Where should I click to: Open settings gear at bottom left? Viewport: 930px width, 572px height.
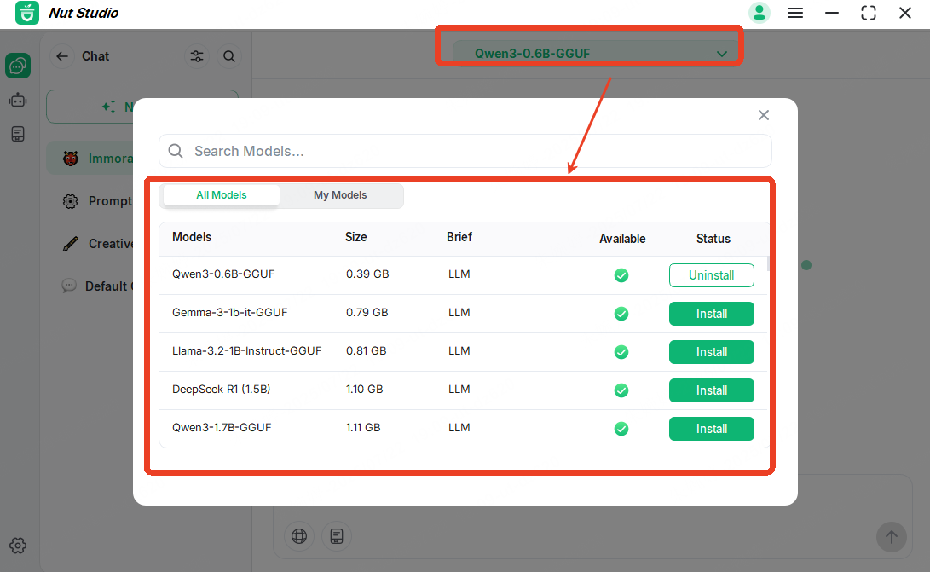pyautogui.click(x=18, y=546)
